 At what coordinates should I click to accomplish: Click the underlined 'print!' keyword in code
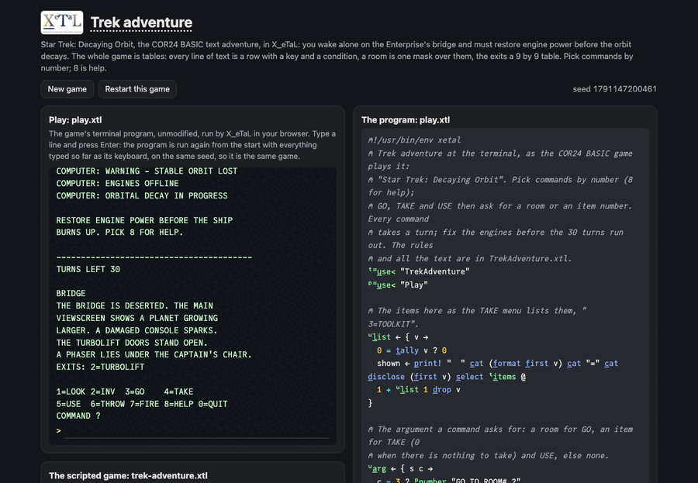[428, 364]
